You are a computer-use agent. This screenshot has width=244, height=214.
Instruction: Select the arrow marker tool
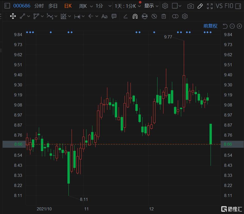(x=91, y=16)
